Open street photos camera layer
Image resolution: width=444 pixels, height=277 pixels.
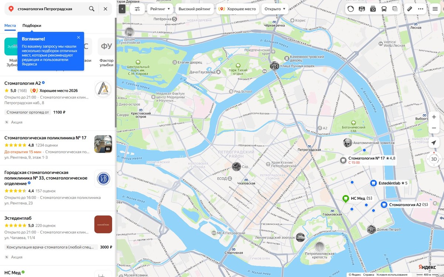pos(373,9)
